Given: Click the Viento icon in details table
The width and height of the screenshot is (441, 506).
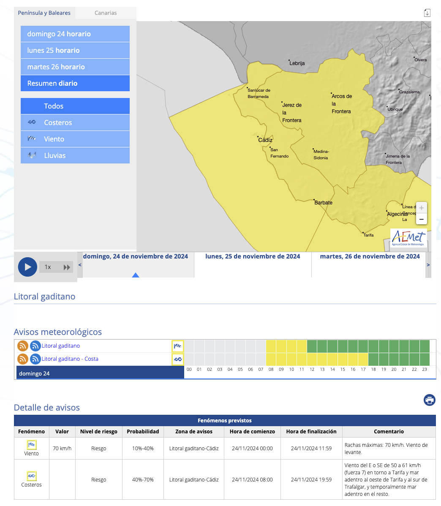Looking at the screenshot, I should 31,445.
